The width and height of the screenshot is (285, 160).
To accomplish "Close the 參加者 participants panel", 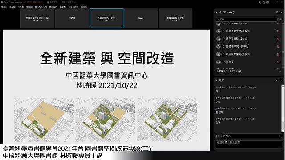I will pyautogui.click(x=281, y=12).
